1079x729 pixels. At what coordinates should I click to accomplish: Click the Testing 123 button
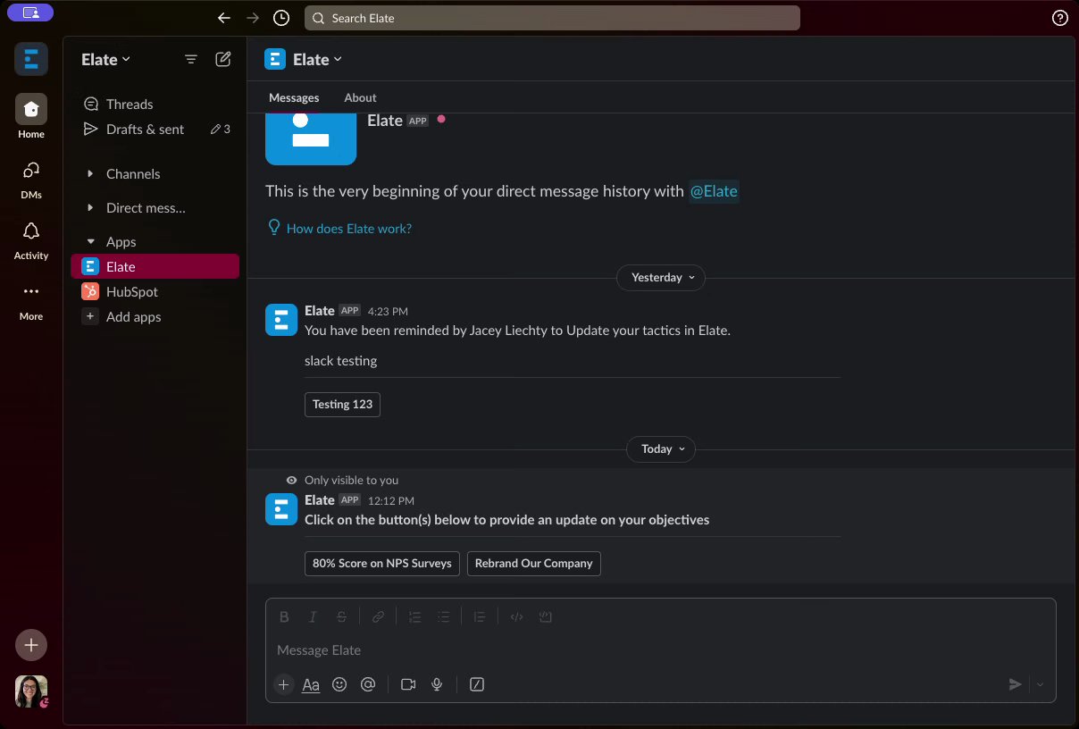tap(342, 405)
